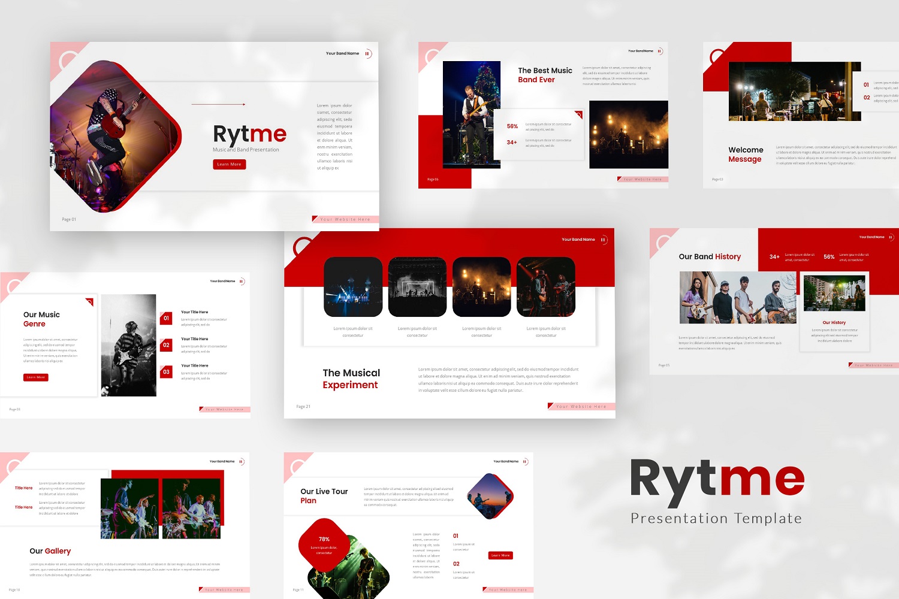The image size is (899, 599).
Task: Click the pause icon on the Our Gallery slide
Action: pos(242,461)
